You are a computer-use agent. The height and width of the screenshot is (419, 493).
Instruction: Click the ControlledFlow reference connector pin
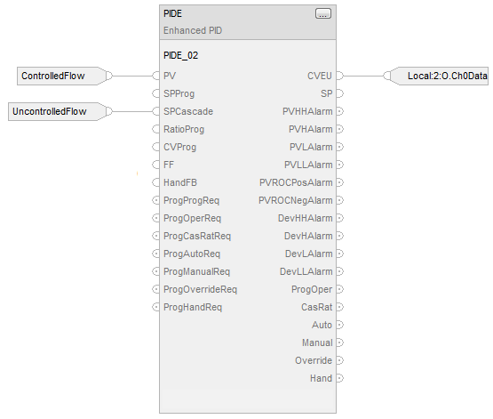point(109,76)
